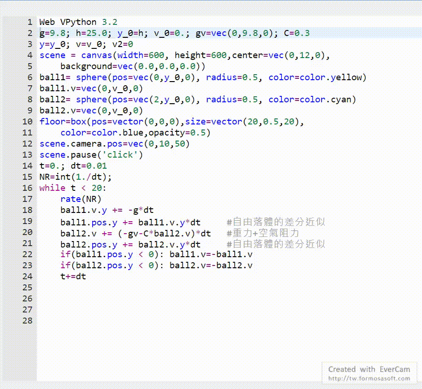Viewport: 422px width, 389px height.
Task: Click 'ball1.v=vec(0,v_0,0)' on line 7
Action: coord(91,88)
